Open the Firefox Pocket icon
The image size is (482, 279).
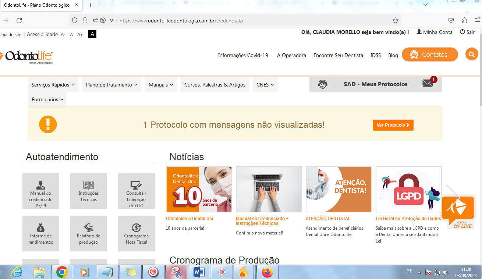(x=451, y=21)
